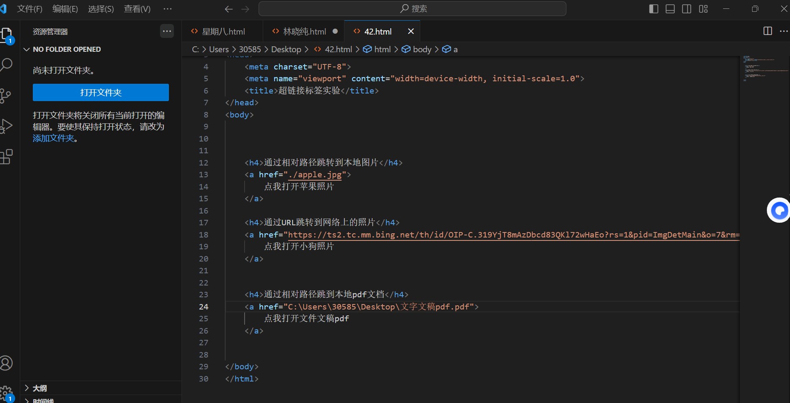Open the 42.html breadcrumb dropdown
Viewport: 790px width, 403px height.
pos(333,49)
